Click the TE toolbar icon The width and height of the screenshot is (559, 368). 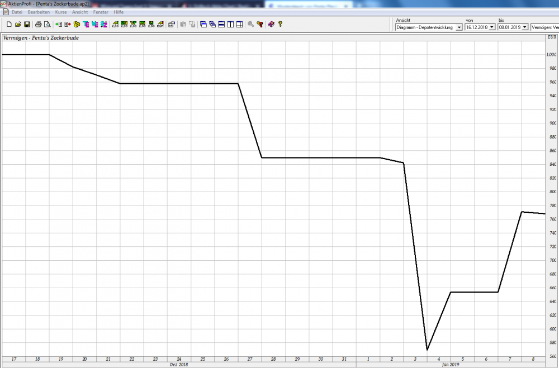pos(86,24)
